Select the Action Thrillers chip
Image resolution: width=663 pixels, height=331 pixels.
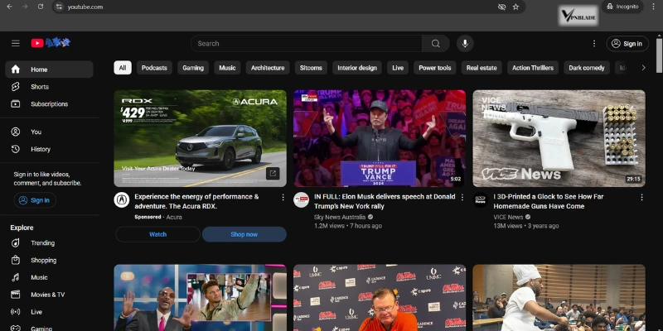pos(533,68)
